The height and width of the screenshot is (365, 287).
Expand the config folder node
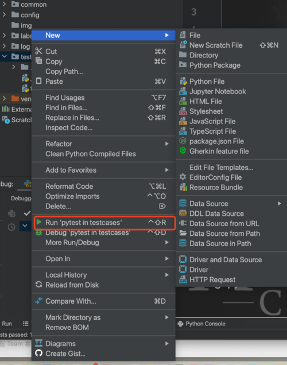[4, 15]
